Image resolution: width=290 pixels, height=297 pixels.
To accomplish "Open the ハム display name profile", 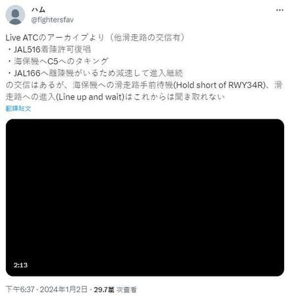I will click(38, 9).
